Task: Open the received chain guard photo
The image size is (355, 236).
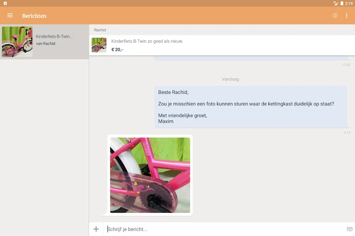Action: [150, 175]
